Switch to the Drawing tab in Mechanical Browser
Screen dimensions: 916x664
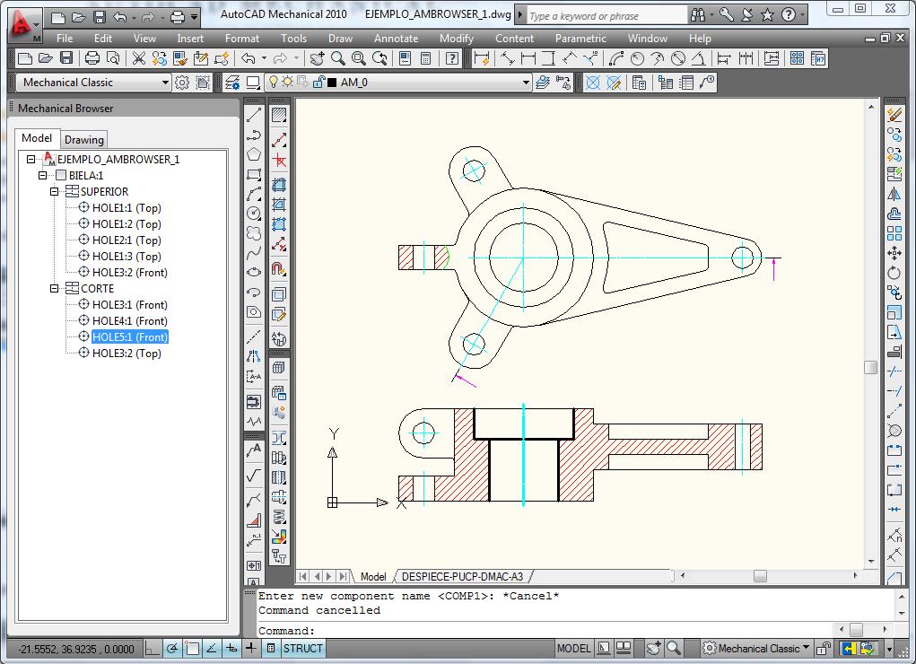coord(84,140)
